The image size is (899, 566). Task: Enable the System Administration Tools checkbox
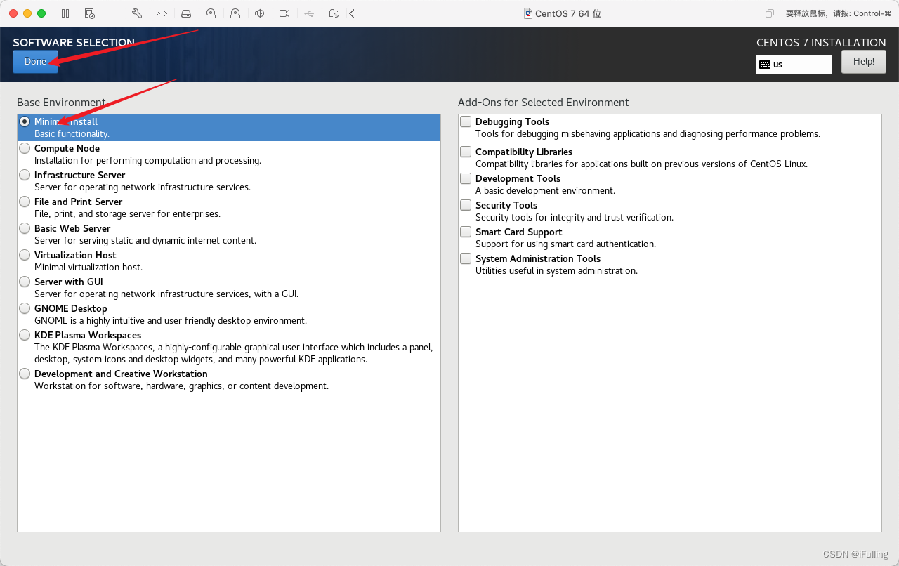point(466,258)
